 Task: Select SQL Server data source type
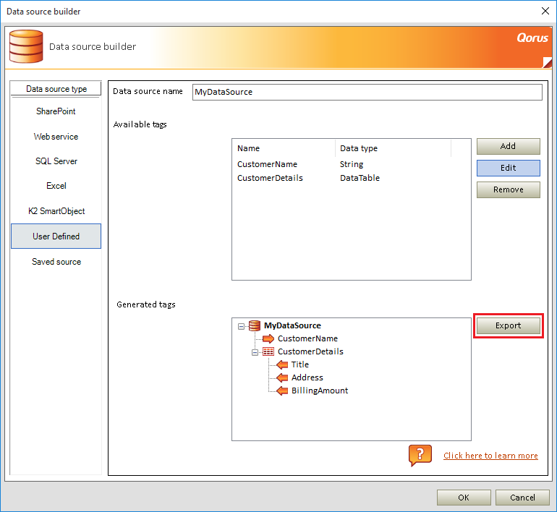[x=56, y=161]
